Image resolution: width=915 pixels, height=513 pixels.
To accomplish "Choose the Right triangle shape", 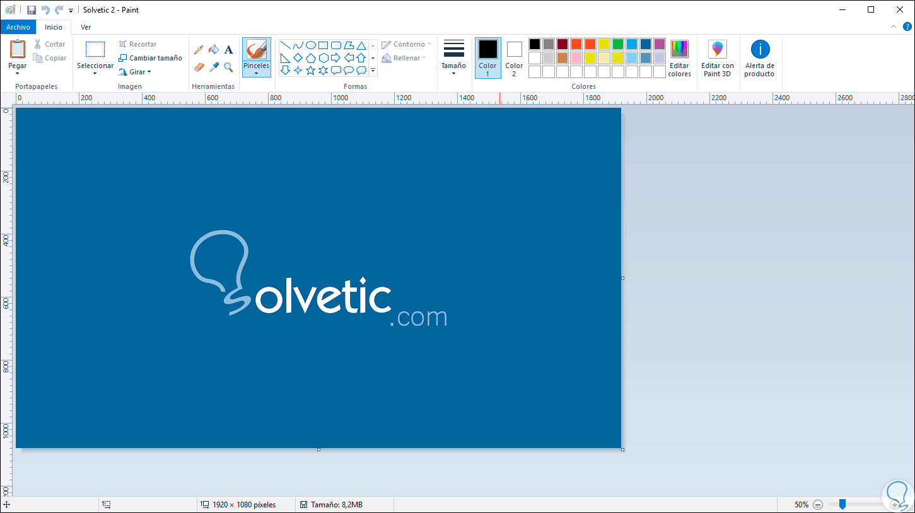I will 285,58.
